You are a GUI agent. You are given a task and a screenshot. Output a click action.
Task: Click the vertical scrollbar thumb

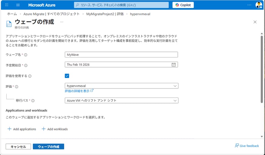tap(262, 69)
